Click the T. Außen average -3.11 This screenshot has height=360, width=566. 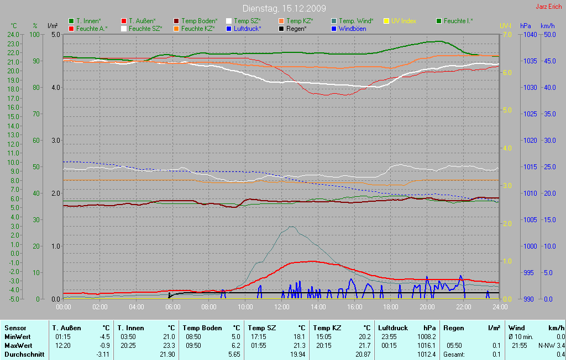pyautogui.click(x=103, y=354)
